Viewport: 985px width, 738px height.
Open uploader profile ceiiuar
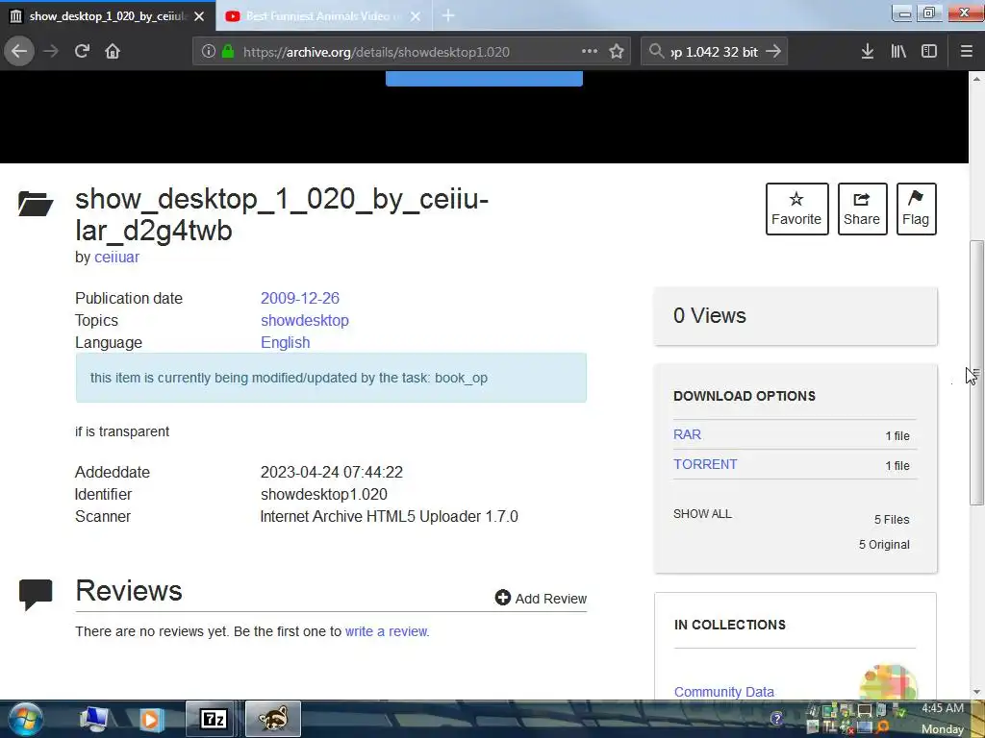(116, 258)
